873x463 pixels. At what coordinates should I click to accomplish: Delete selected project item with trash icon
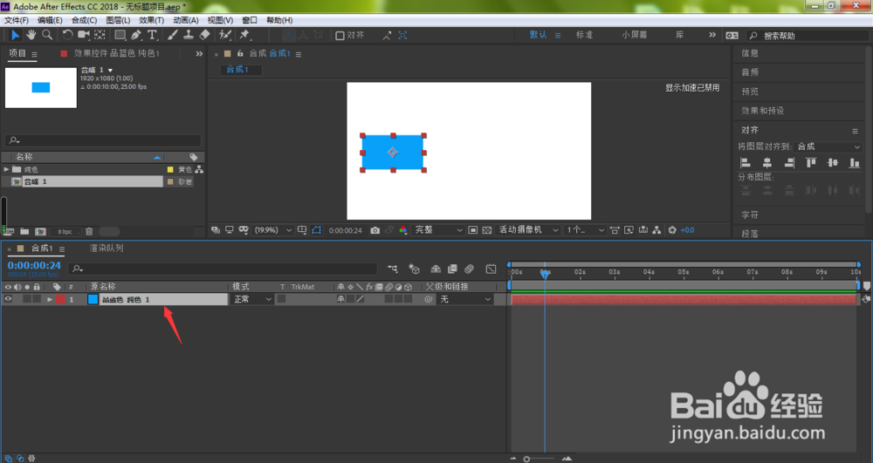pyautogui.click(x=88, y=231)
